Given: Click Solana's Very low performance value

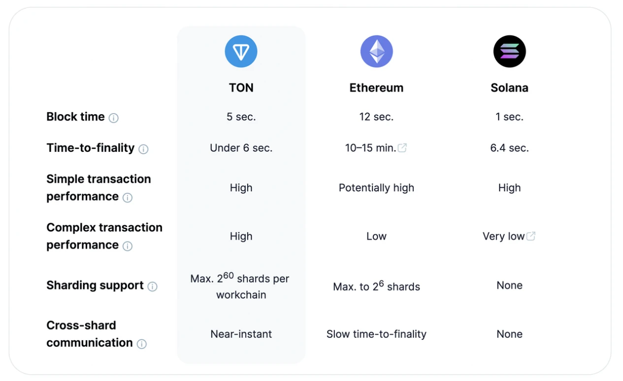Looking at the screenshot, I should [503, 236].
